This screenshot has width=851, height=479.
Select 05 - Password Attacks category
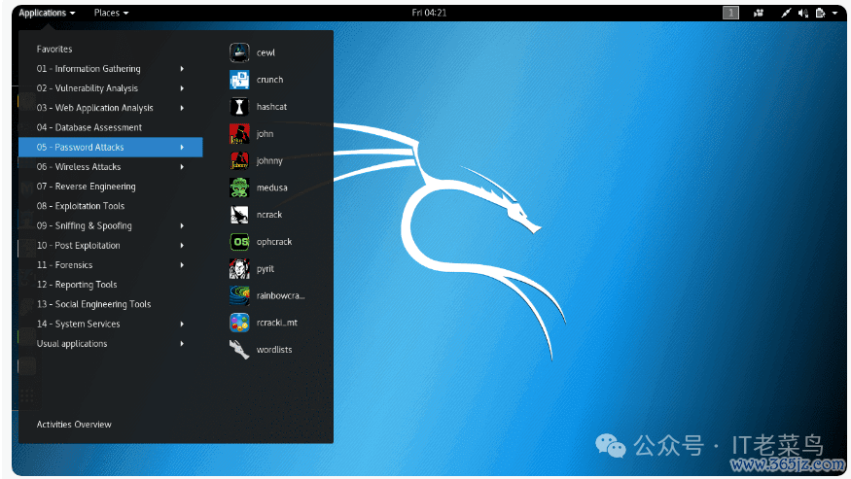(x=111, y=147)
